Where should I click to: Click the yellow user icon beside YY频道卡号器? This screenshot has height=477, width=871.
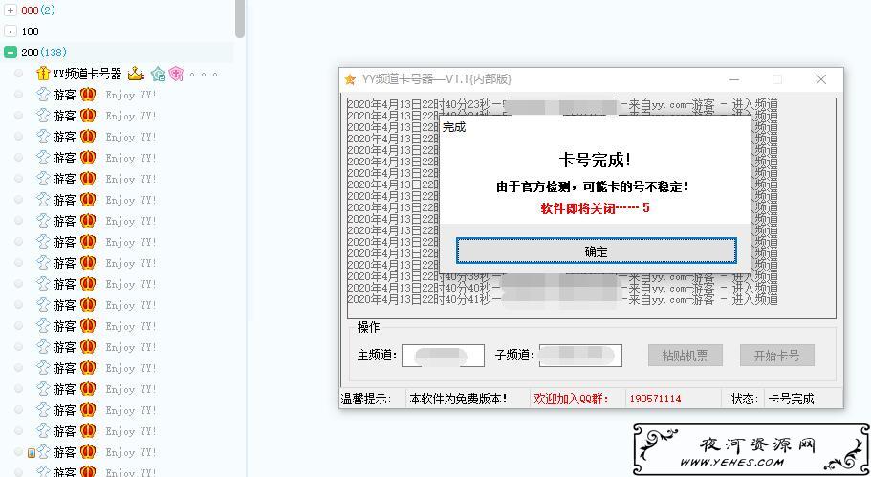click(43, 74)
